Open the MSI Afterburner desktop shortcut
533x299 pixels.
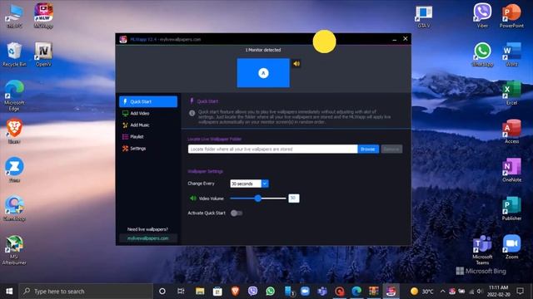[x=14, y=250]
